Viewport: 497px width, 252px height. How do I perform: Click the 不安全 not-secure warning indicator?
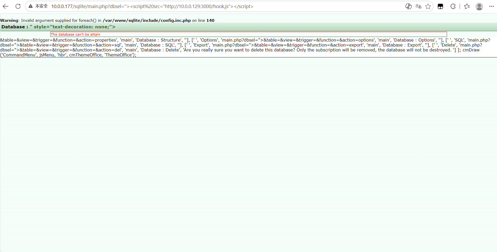pos(38,6)
